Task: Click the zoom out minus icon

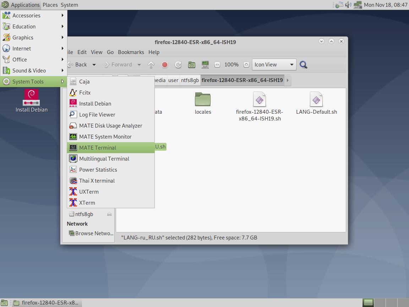Action: (217, 65)
